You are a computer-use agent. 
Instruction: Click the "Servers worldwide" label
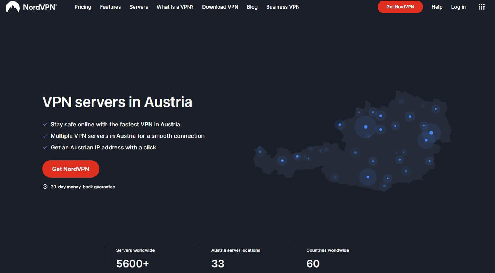135,250
